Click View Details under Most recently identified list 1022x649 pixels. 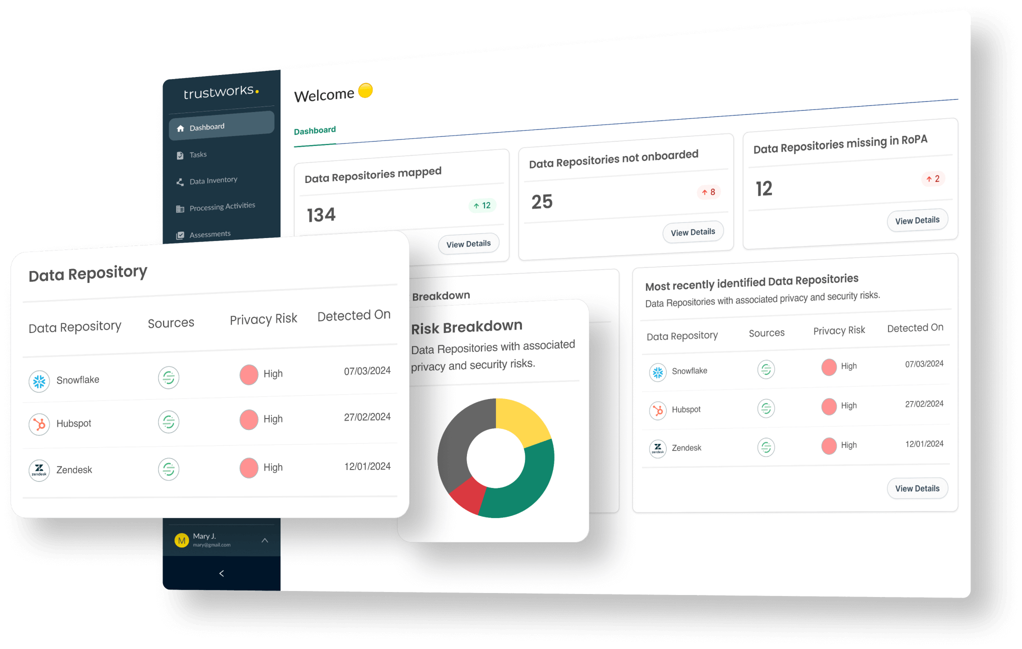tap(917, 488)
